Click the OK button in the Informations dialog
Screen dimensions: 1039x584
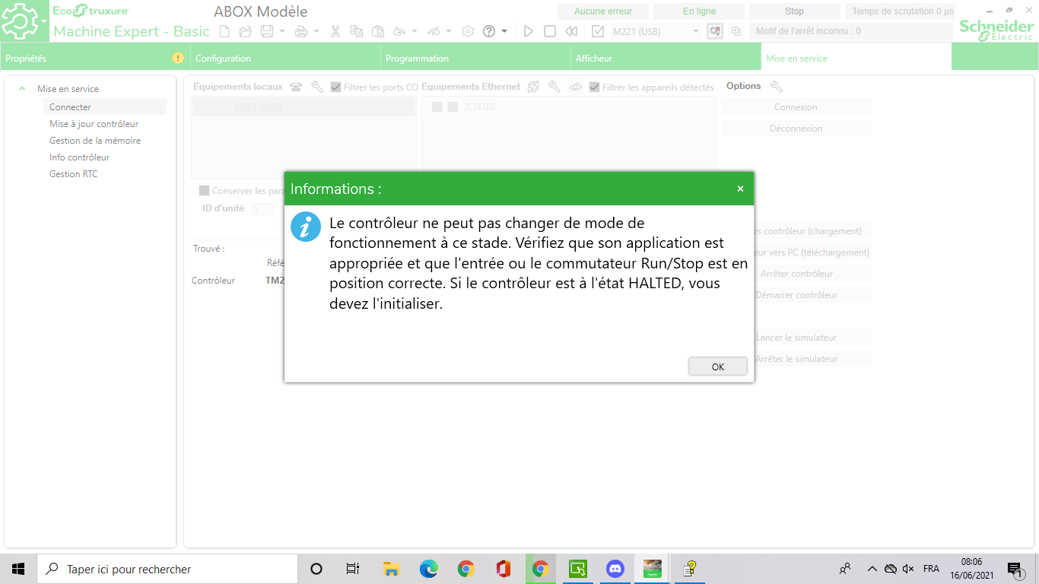(x=717, y=367)
